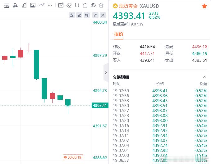Click the large 4393.41 price quote
211x164 pixels.
tap(129, 16)
